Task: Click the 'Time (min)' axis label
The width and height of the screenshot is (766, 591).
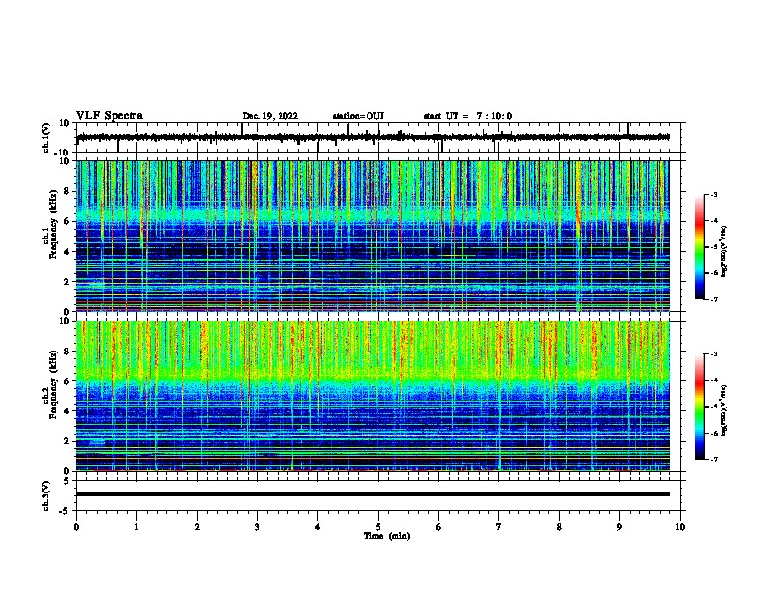Action: point(387,536)
